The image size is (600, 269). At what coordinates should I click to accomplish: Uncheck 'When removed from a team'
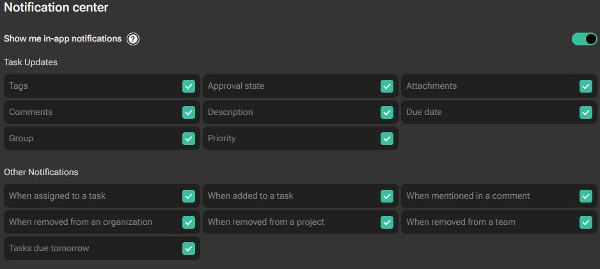click(586, 222)
